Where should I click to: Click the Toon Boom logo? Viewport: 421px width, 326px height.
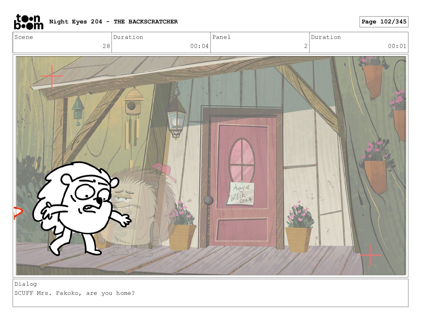(28, 22)
